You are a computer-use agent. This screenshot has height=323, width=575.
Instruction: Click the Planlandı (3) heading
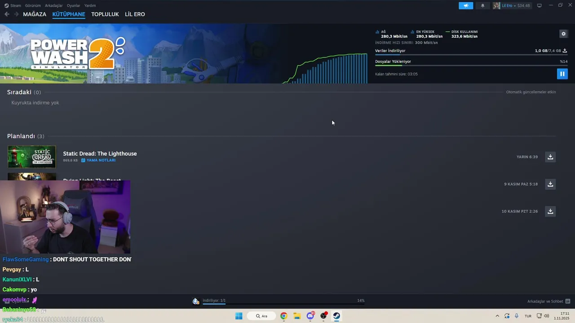26,136
